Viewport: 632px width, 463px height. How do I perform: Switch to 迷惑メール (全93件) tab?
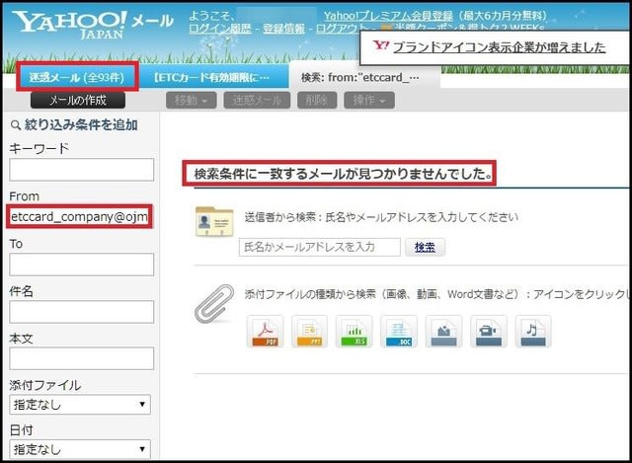(77, 77)
